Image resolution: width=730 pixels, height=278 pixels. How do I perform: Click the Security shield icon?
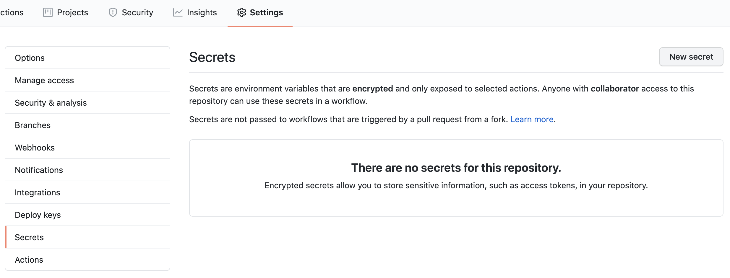(113, 12)
